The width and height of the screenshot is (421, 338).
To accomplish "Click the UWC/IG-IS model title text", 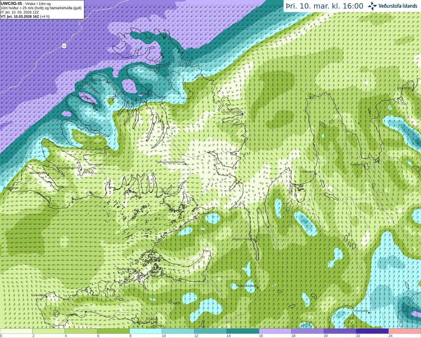I will [x=11, y=4].
